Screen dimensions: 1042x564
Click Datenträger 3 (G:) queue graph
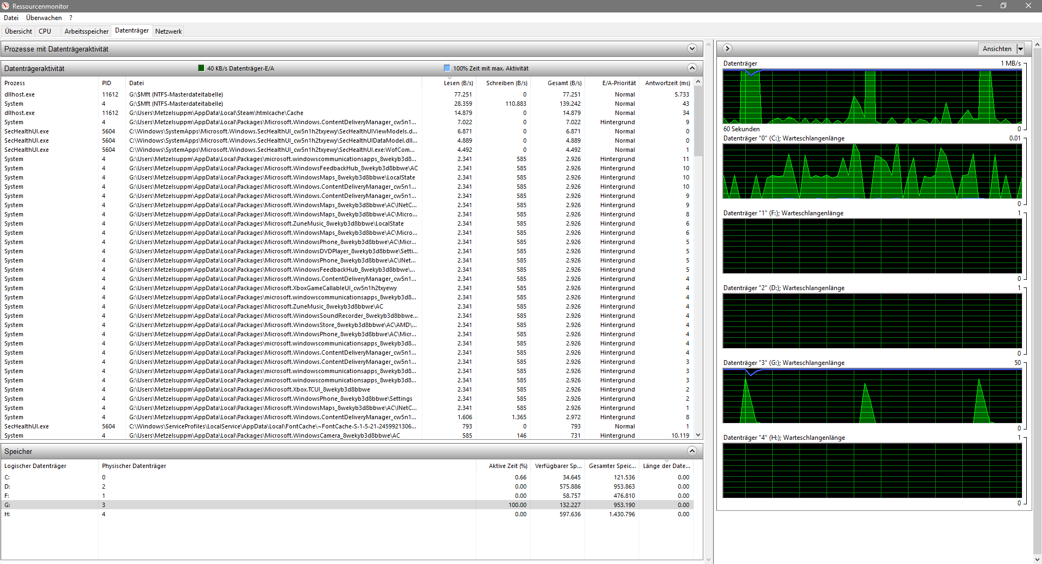pos(872,396)
